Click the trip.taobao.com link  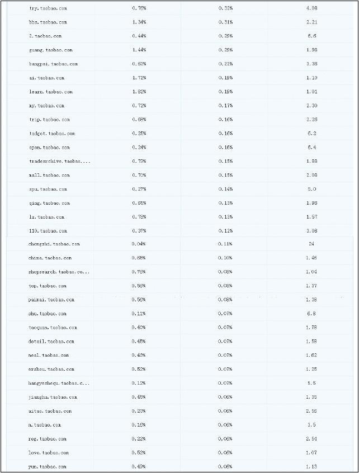tap(49, 120)
